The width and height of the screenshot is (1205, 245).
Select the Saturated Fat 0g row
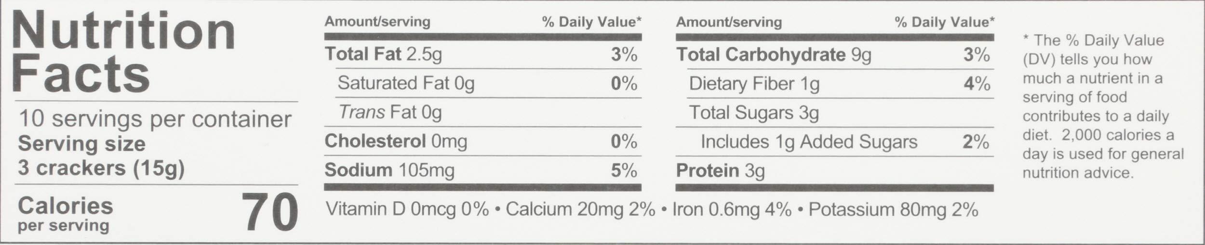coord(489,83)
